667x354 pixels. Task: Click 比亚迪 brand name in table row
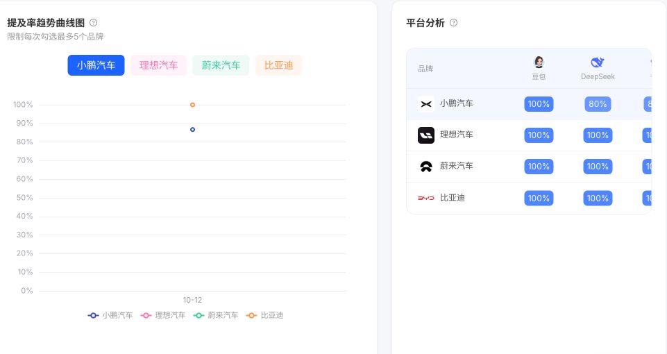pyautogui.click(x=452, y=198)
